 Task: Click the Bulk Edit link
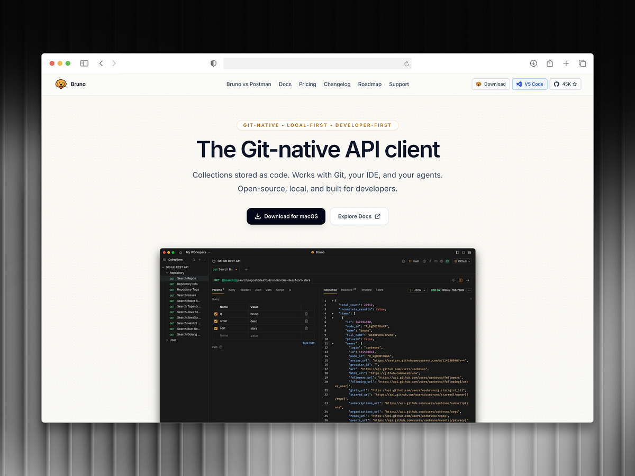pyautogui.click(x=309, y=343)
